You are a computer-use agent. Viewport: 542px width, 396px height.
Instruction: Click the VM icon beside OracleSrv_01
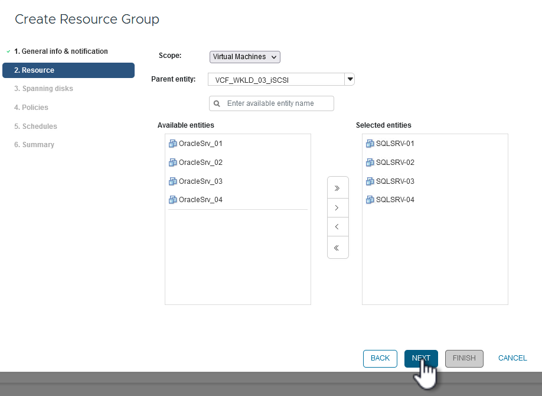[172, 144]
